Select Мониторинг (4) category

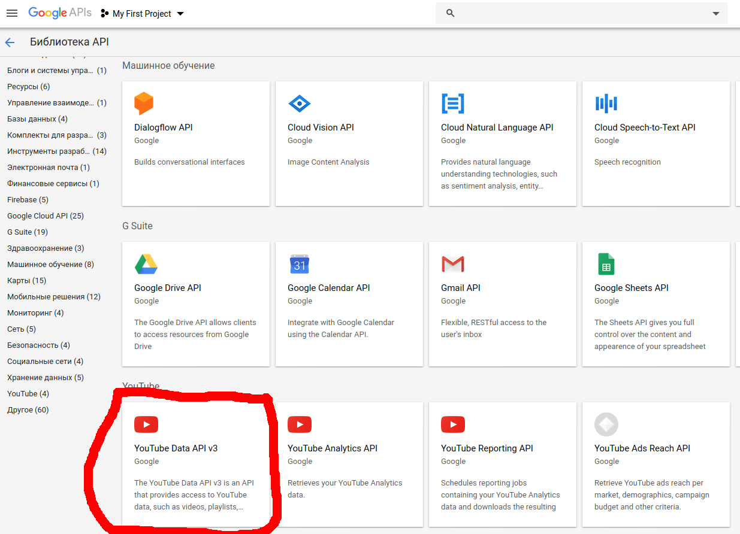coord(35,312)
